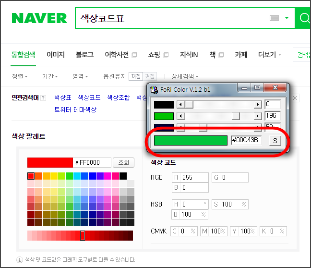Select the cyan swatch in palette top row
311x268 pixels.
(77, 176)
